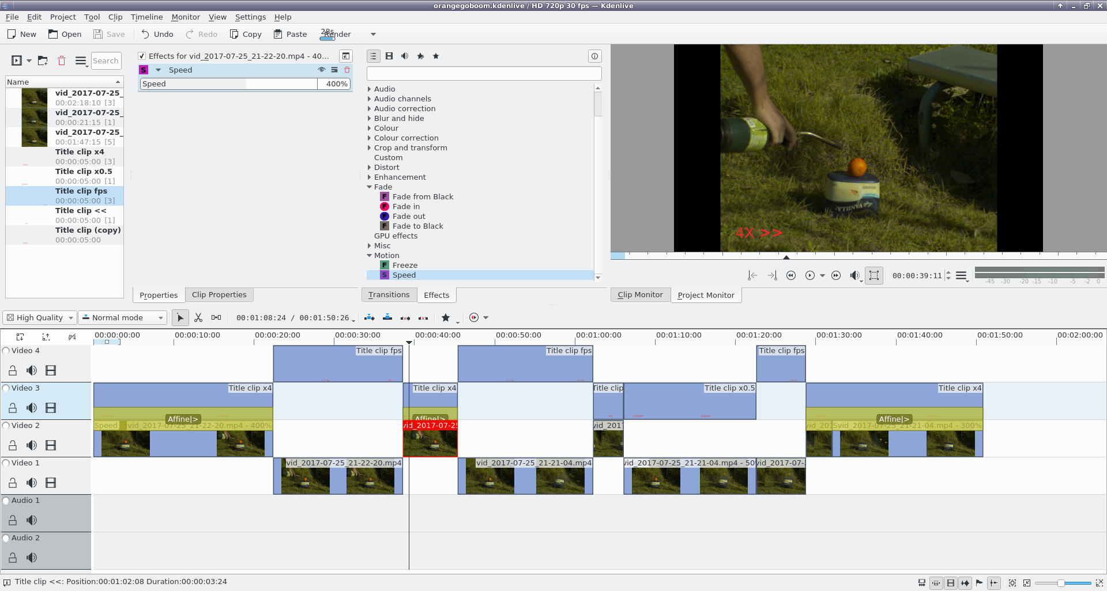This screenshot has width=1107, height=591.
Task: Lock the Video 4 track
Action: tap(13, 370)
